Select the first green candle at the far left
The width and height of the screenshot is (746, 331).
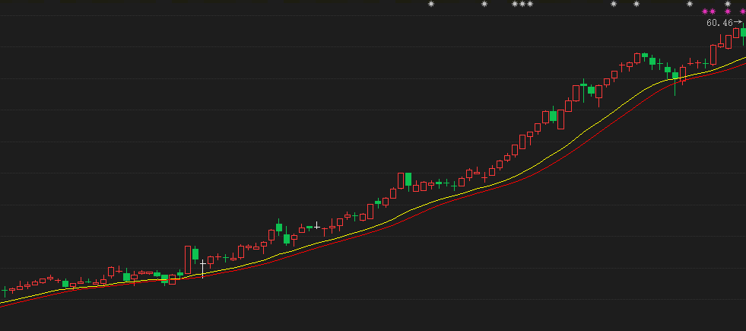tap(5, 290)
